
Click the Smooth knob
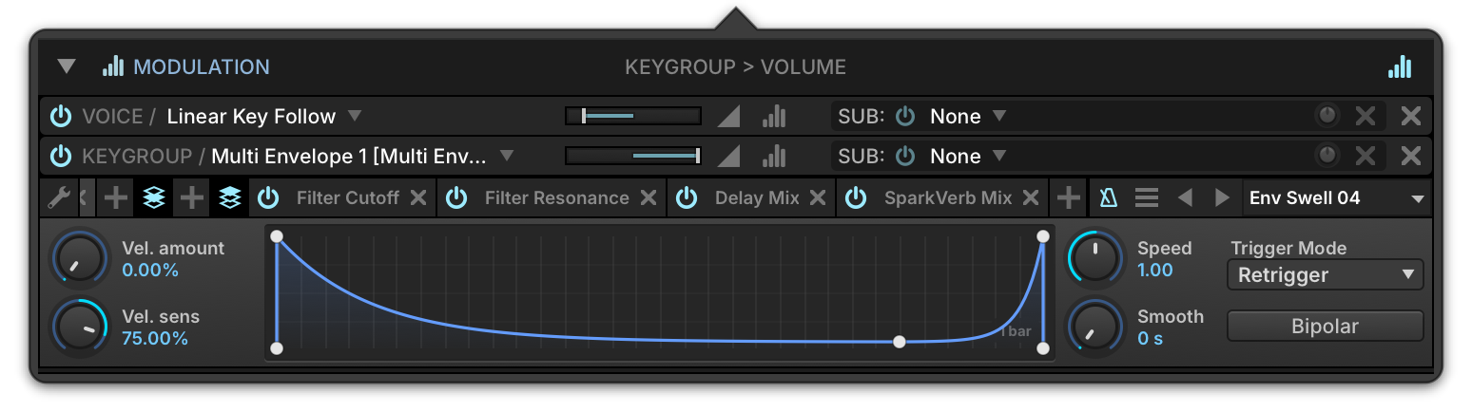coord(1096,327)
